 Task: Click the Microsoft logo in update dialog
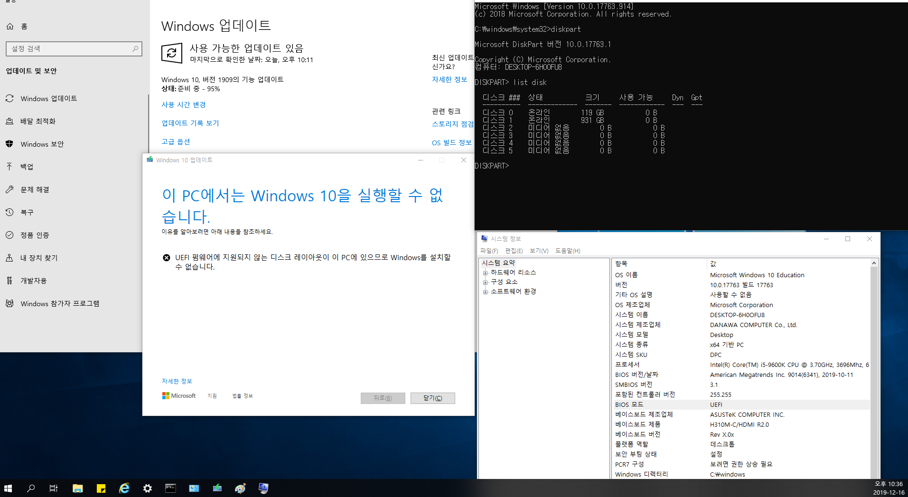click(179, 396)
